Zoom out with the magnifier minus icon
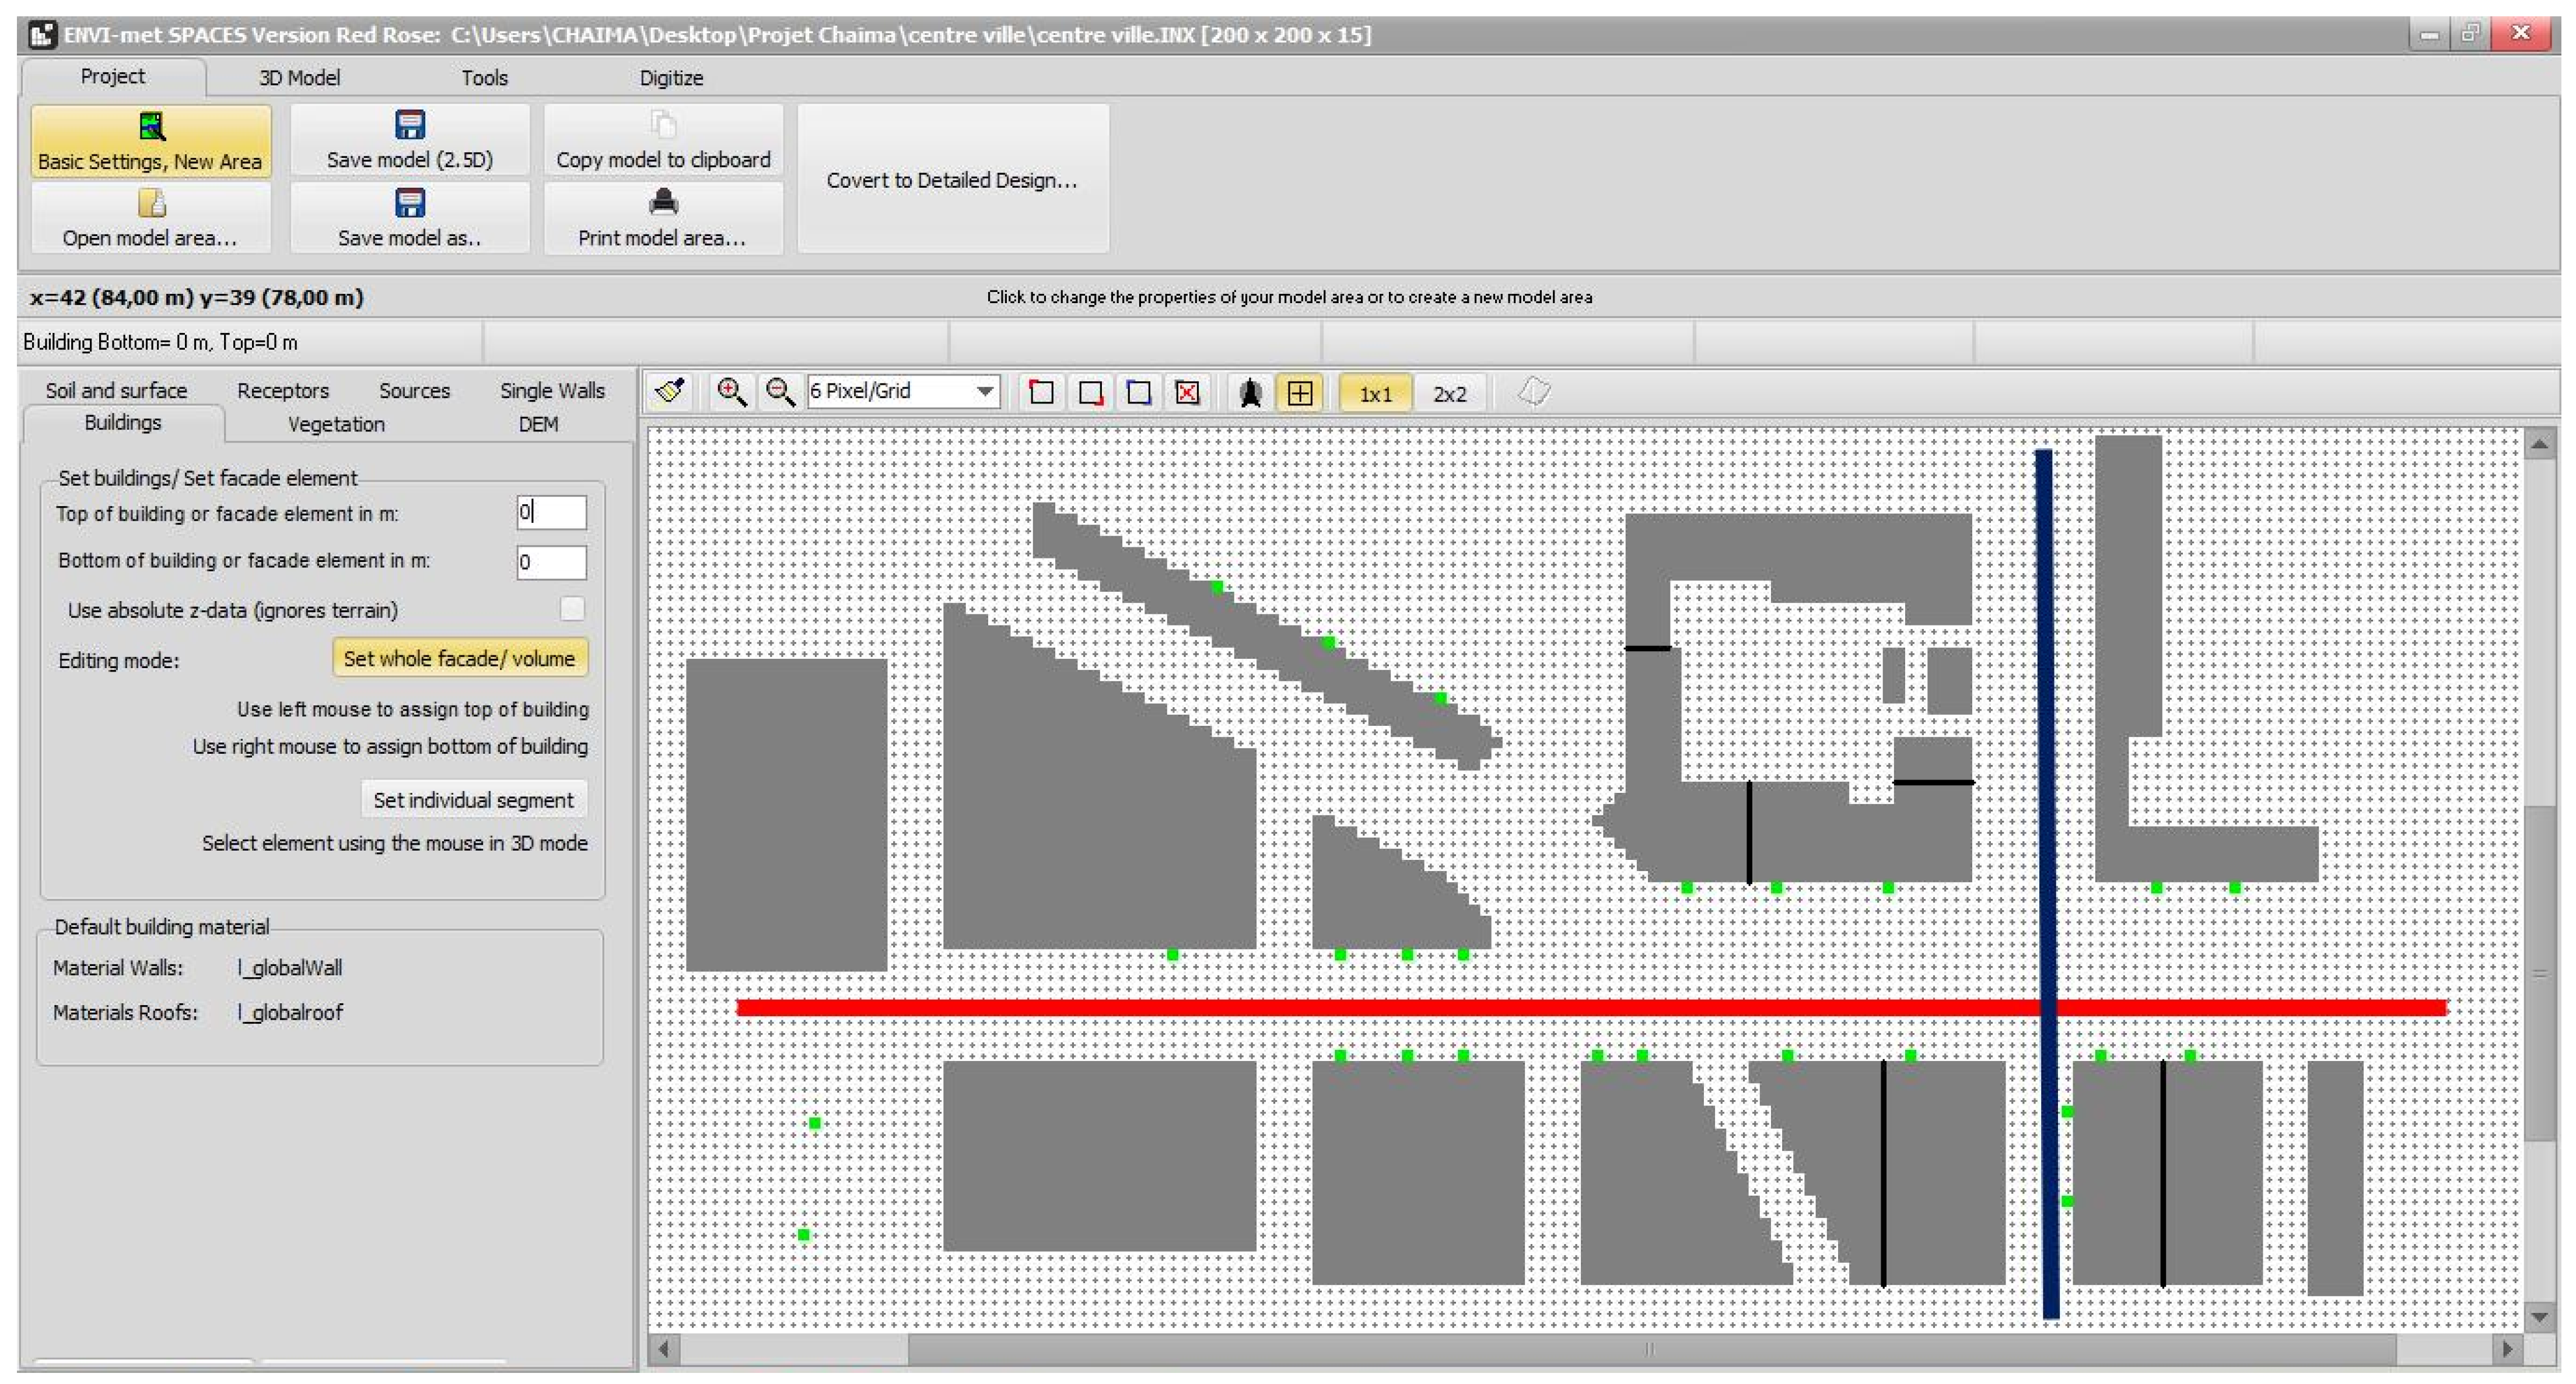Image resolution: width=2576 pixels, height=1384 pixels. click(x=779, y=392)
